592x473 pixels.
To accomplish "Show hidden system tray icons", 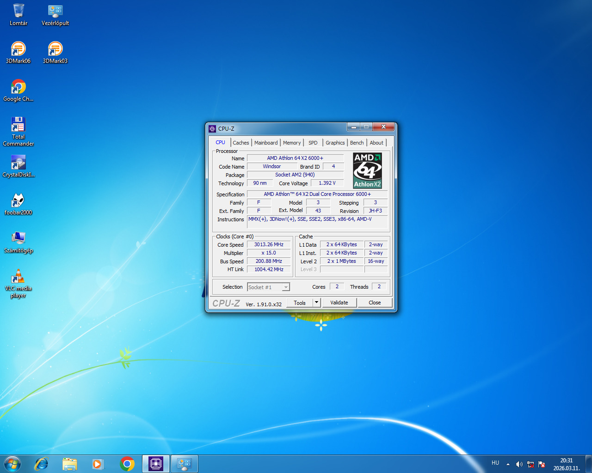I will pos(508,464).
